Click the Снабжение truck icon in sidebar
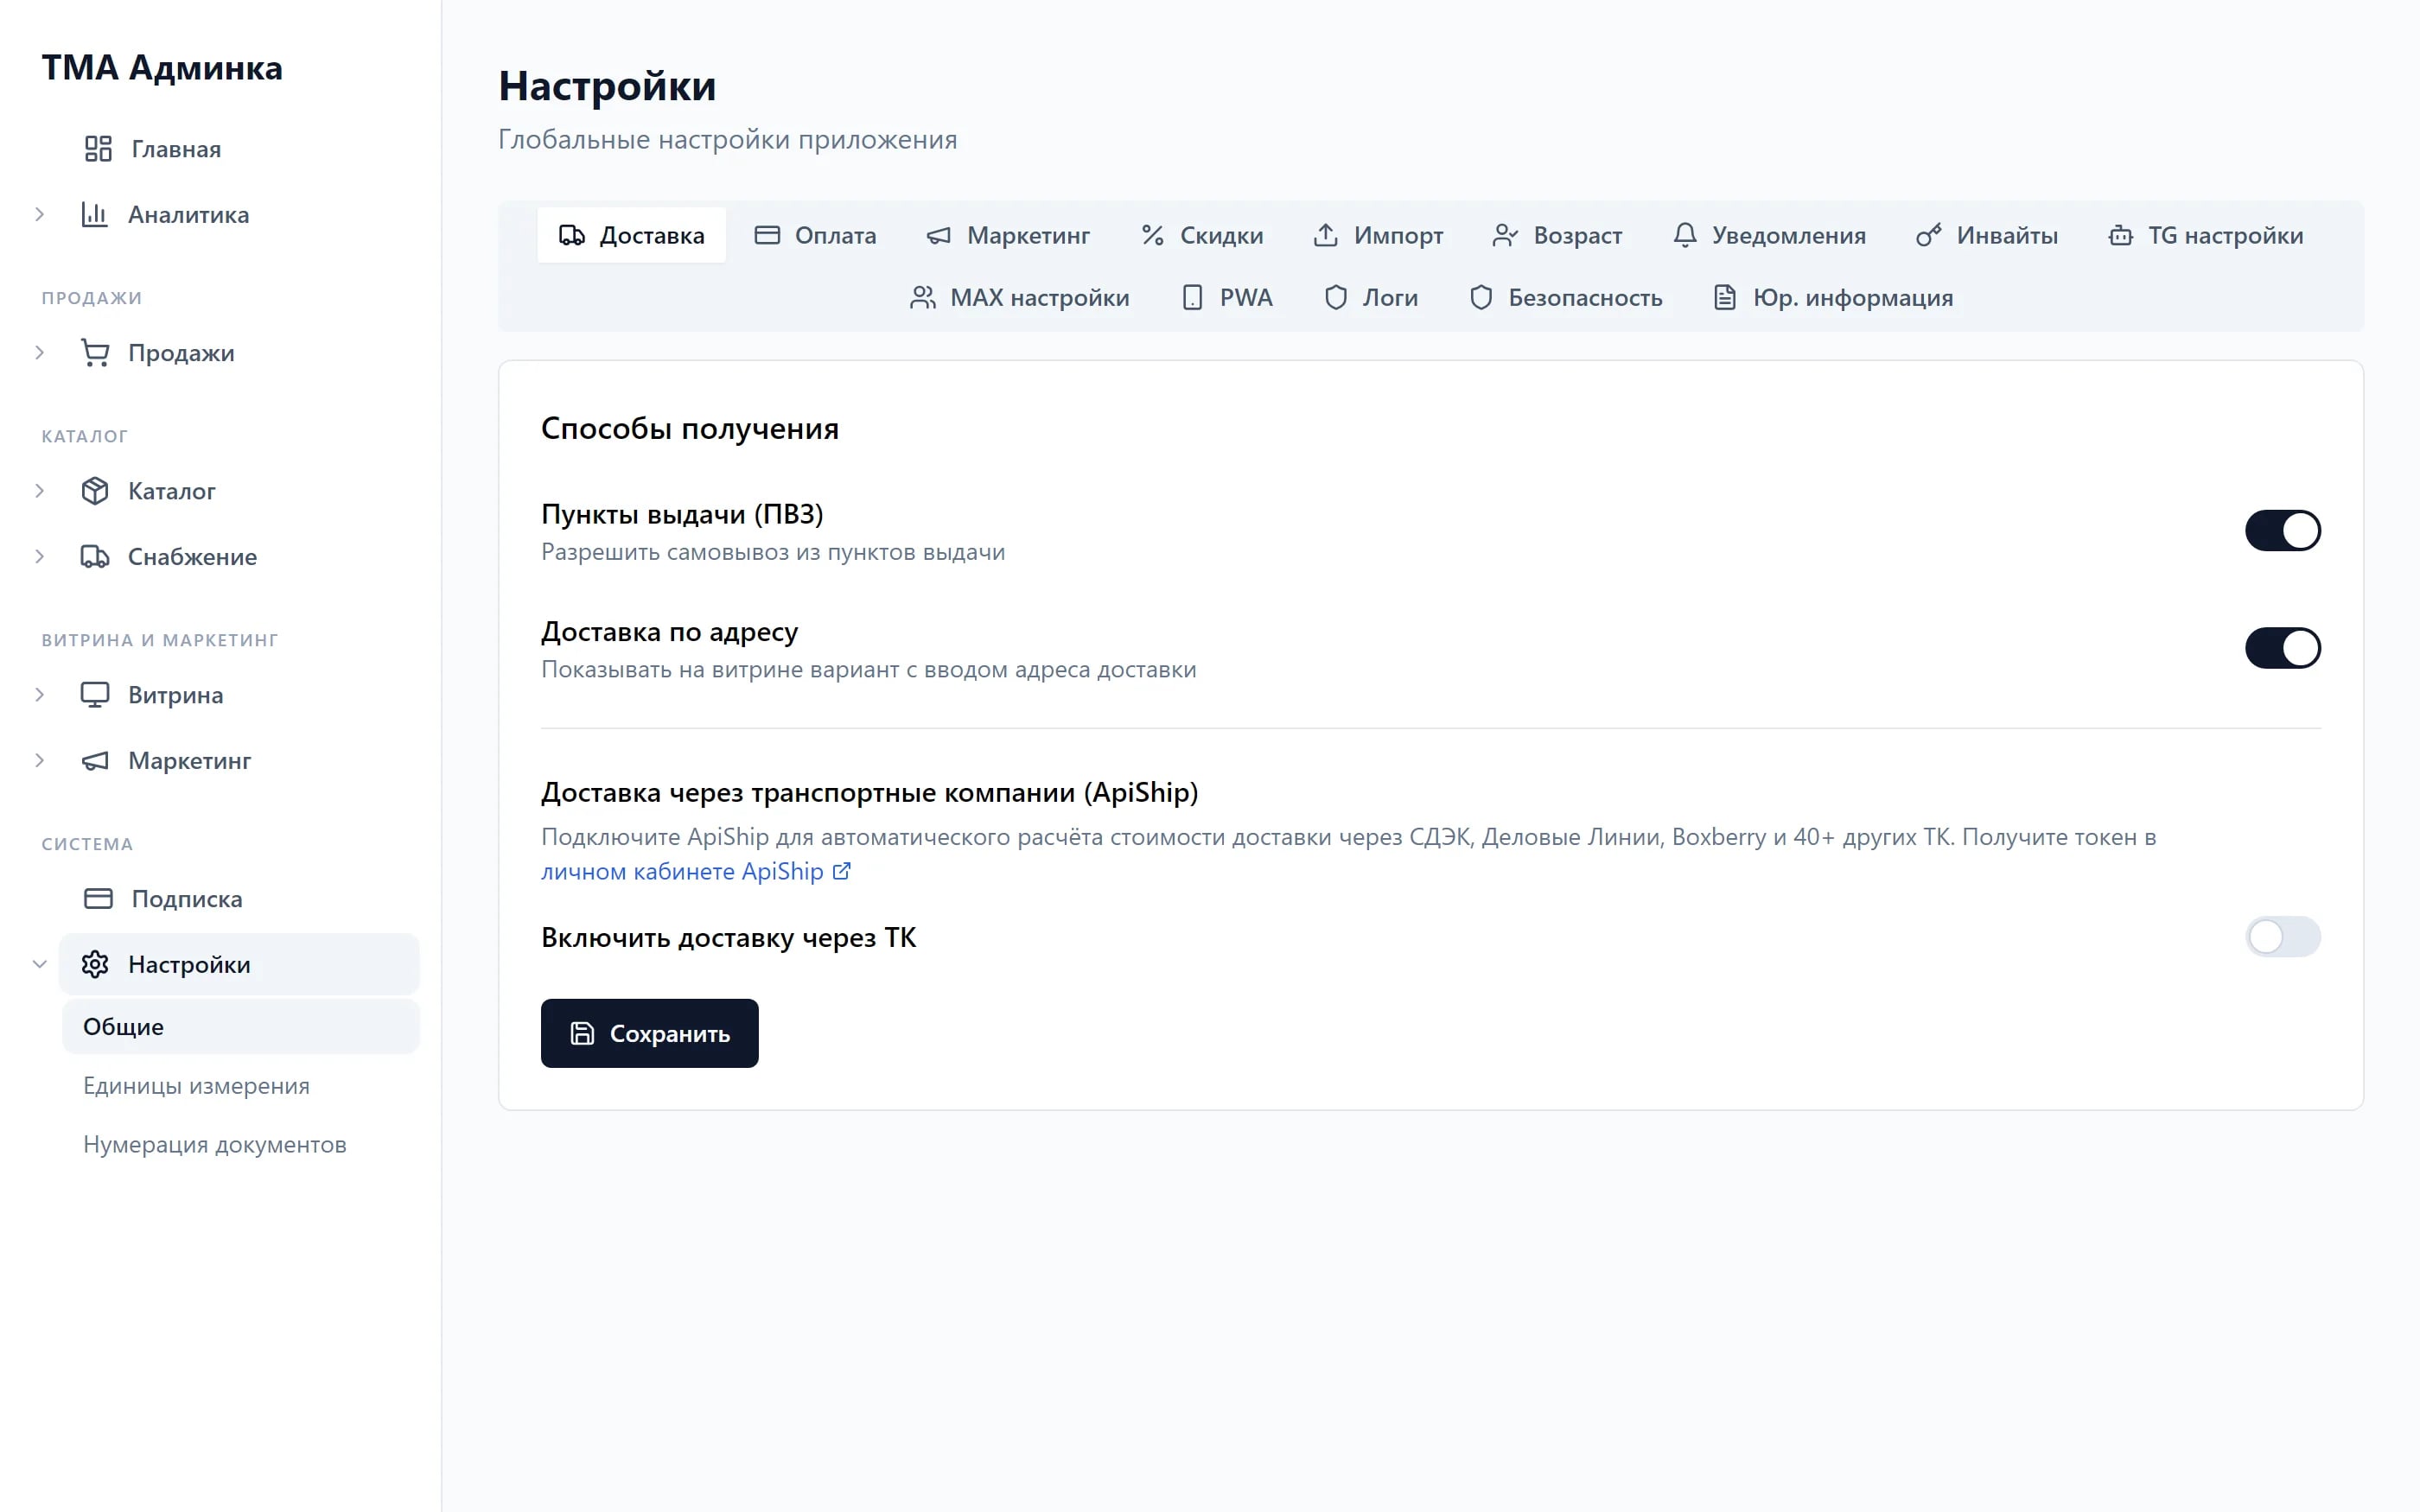The height and width of the screenshot is (1512, 2420). coord(95,557)
